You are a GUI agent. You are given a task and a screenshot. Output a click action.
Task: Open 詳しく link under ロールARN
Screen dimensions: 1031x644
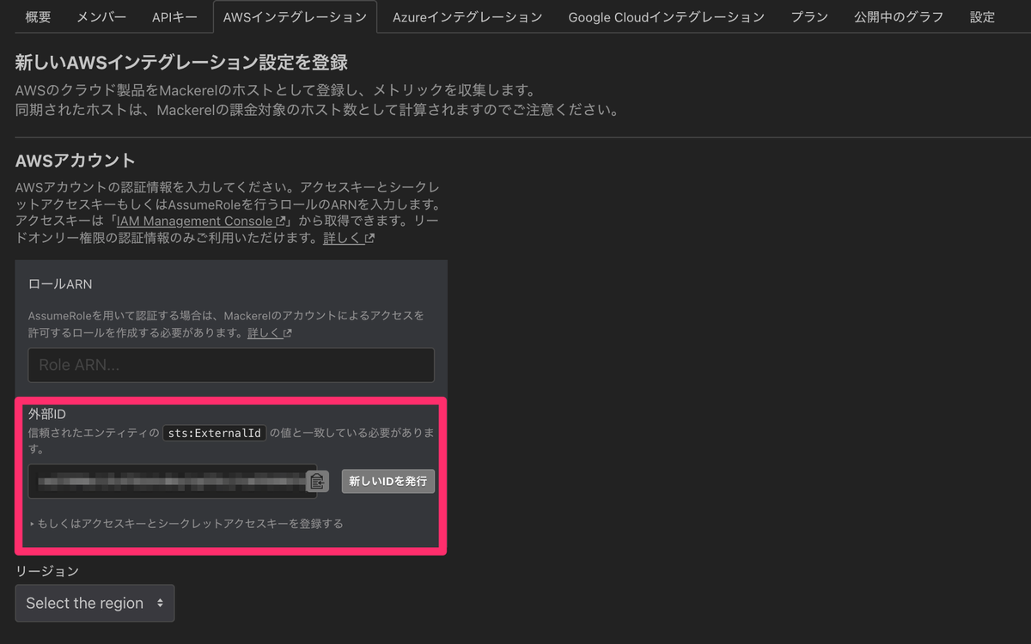point(270,332)
